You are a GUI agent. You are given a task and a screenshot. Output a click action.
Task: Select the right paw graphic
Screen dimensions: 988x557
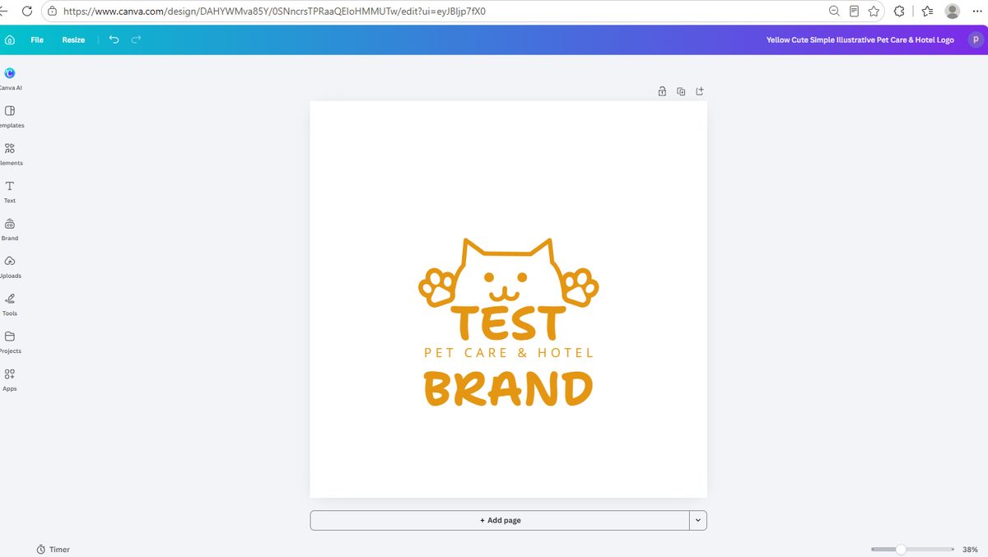pos(580,286)
